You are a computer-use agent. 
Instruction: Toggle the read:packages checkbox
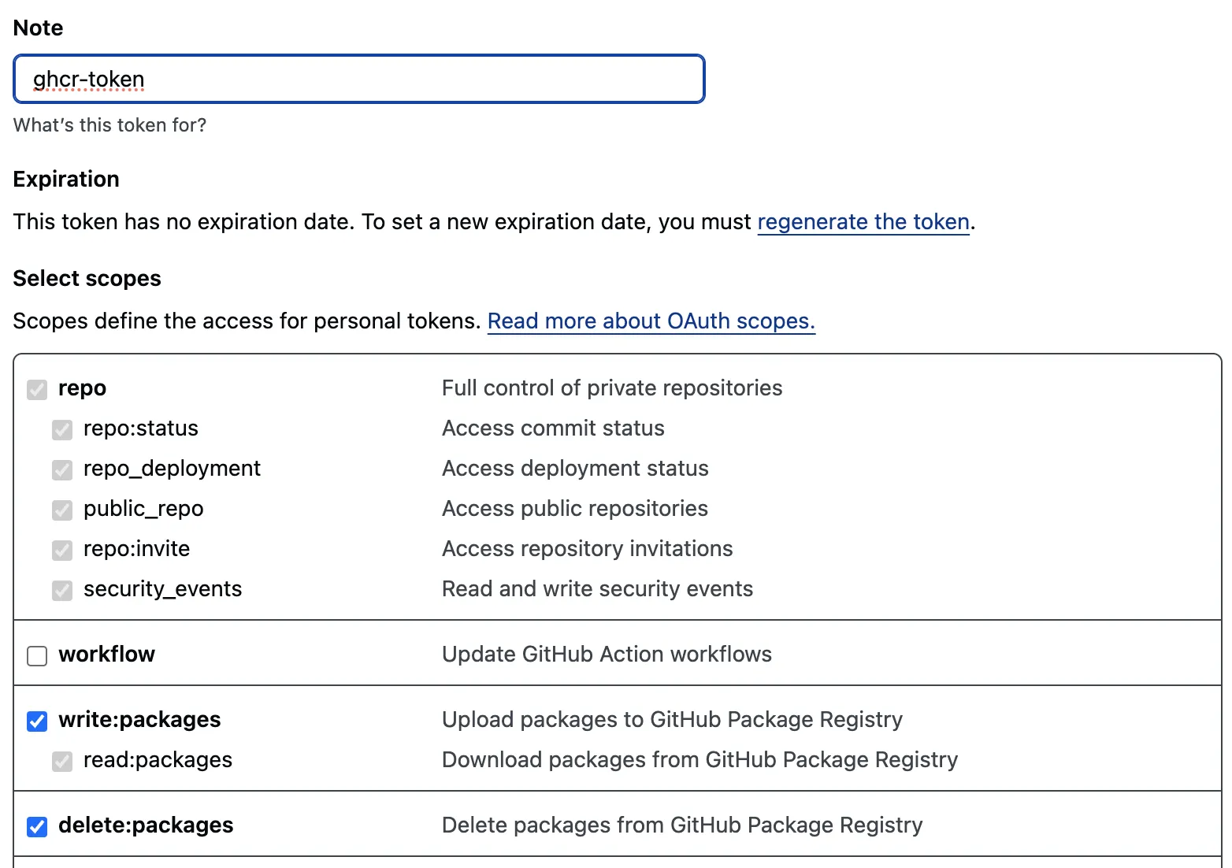pos(62,761)
